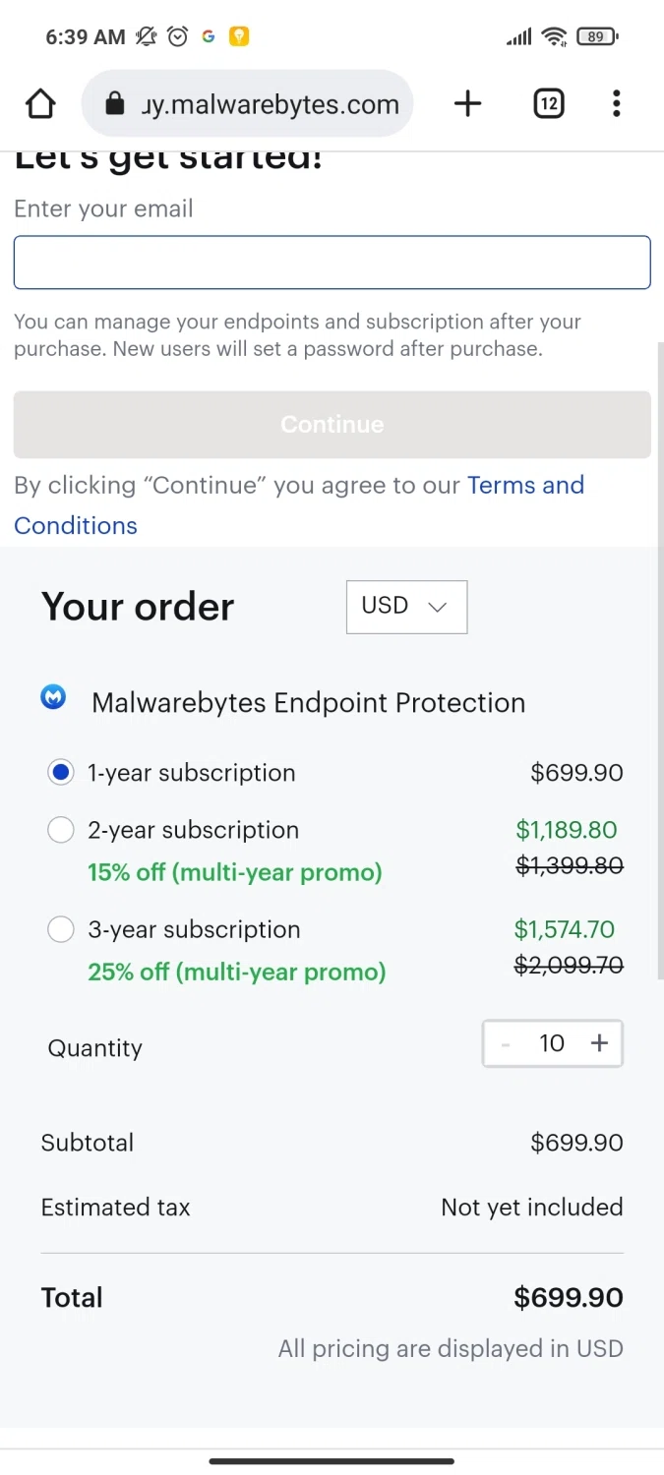Open a new tab with plus icon
This screenshot has height=1475, width=664.
[x=468, y=103]
